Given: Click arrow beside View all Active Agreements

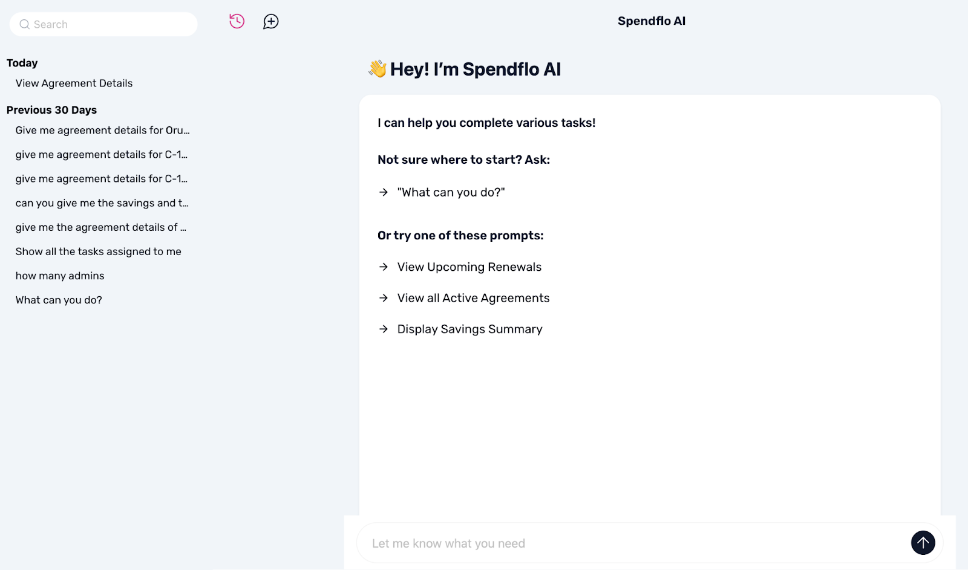Looking at the screenshot, I should (x=384, y=298).
